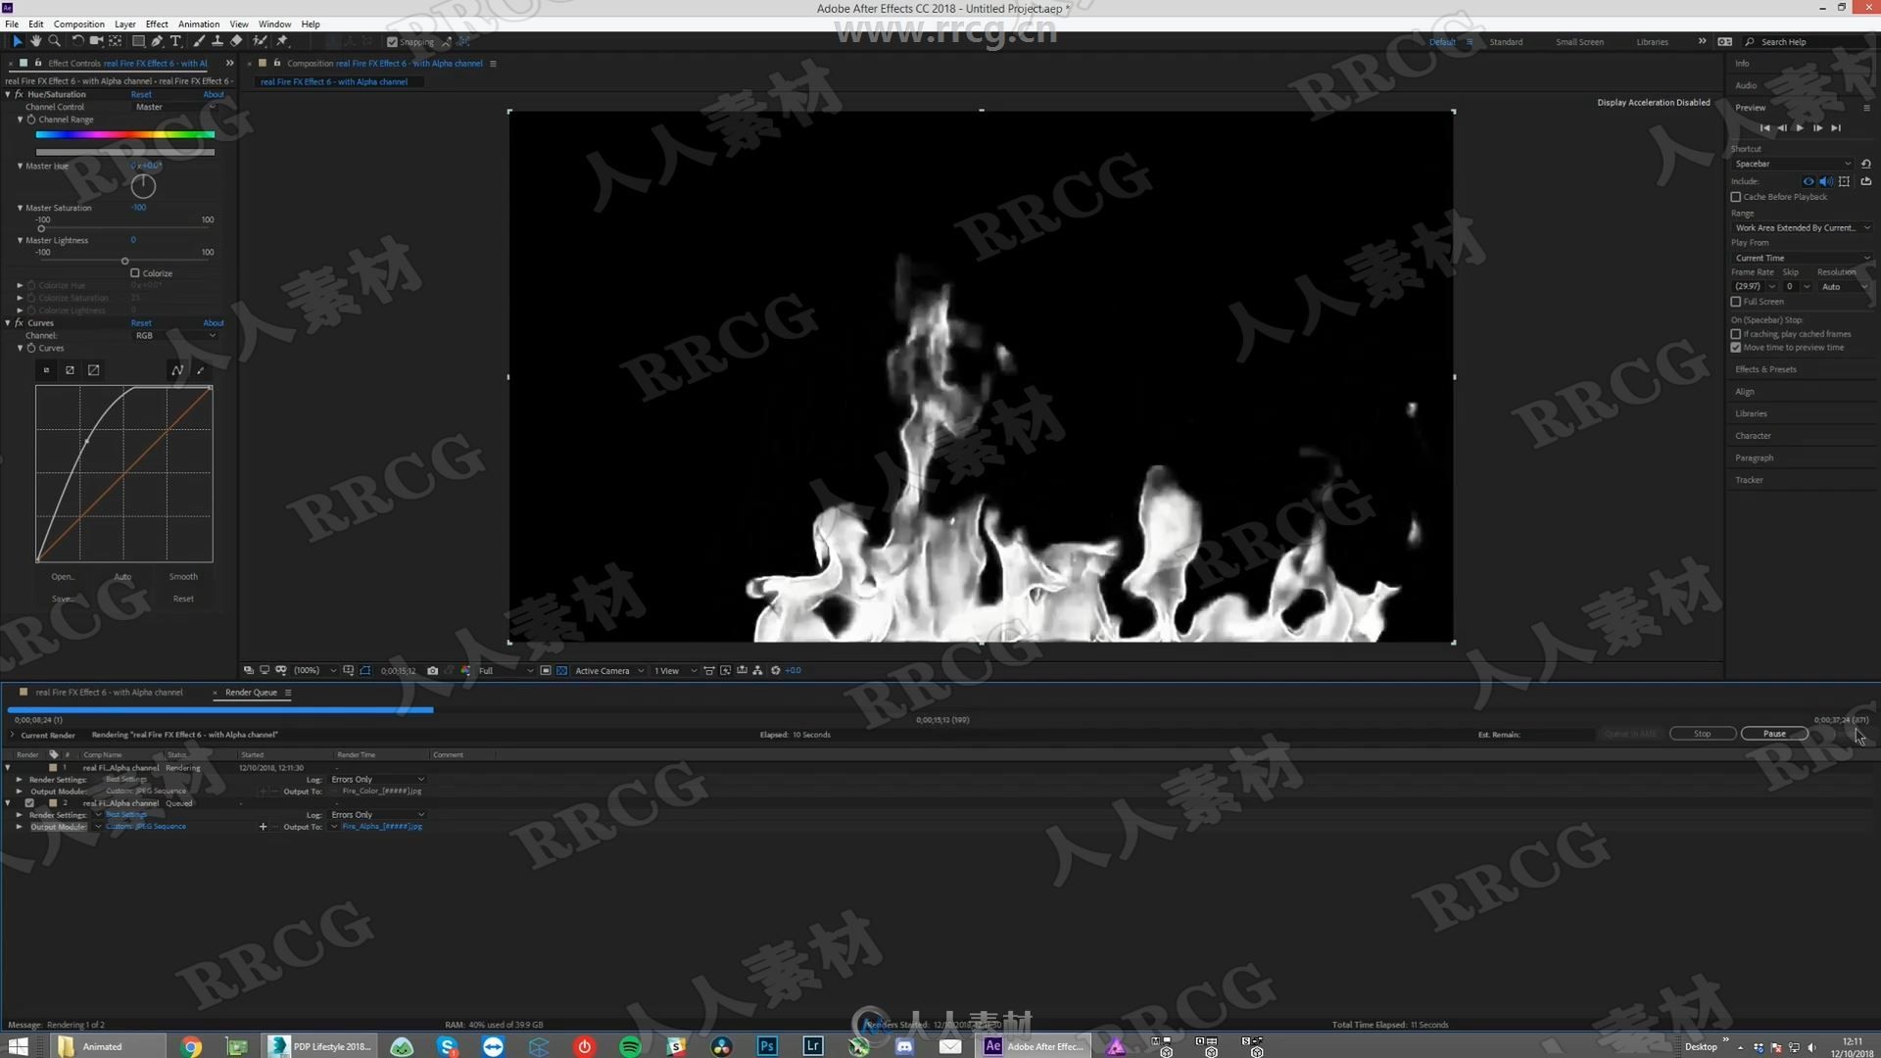Click Play in the Preview panel

point(1800,128)
